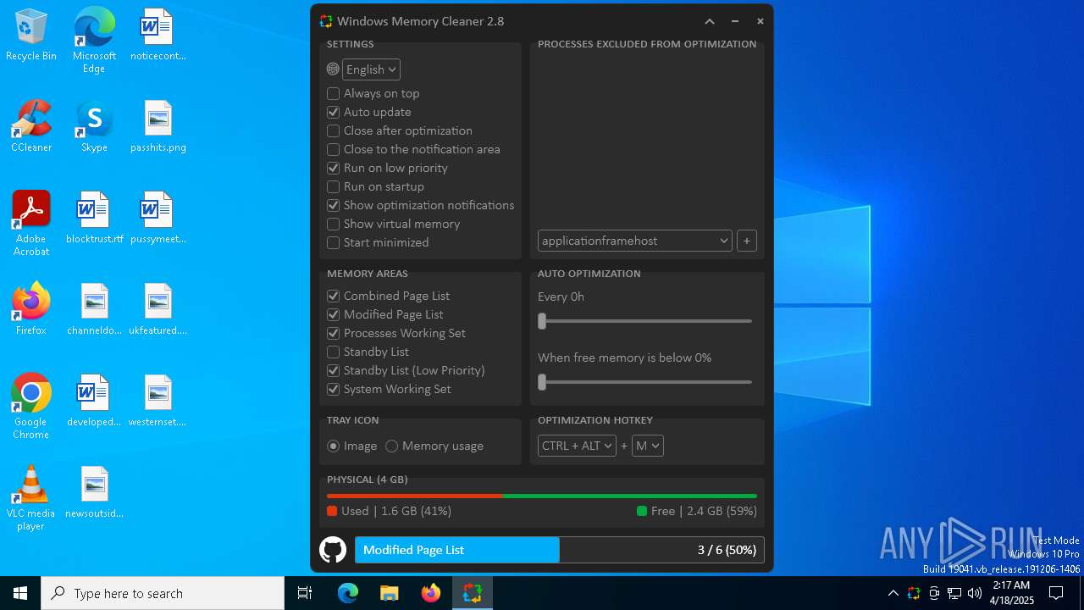Select the passhits.png desktop file
1084x610 pixels.
click(158, 126)
